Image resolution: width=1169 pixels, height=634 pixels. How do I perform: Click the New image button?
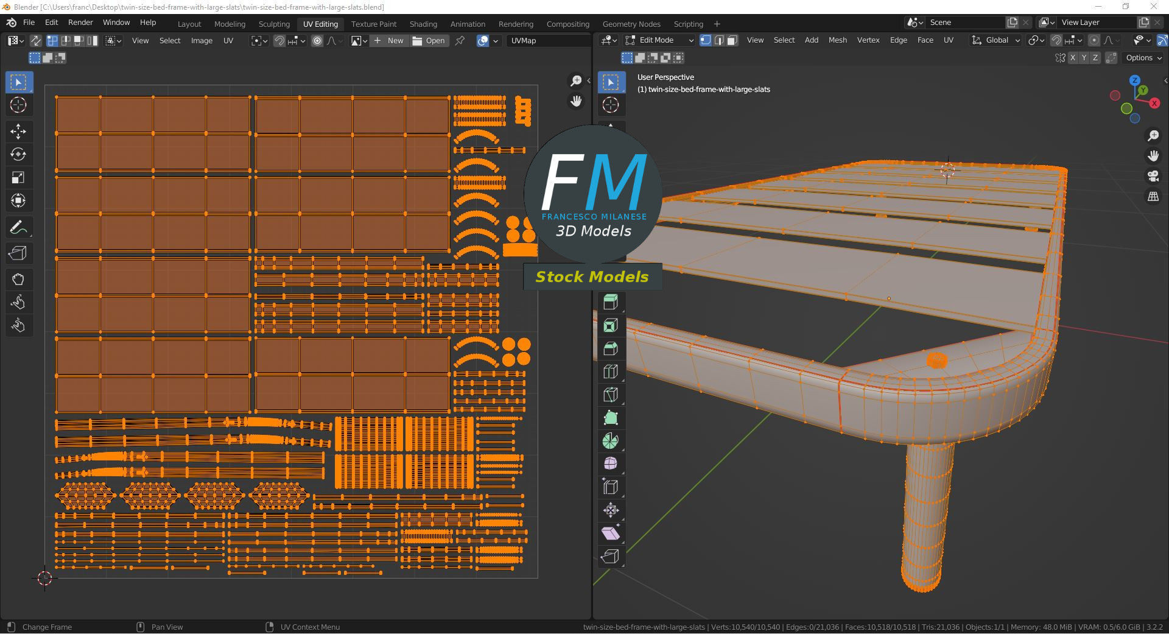pyautogui.click(x=388, y=41)
